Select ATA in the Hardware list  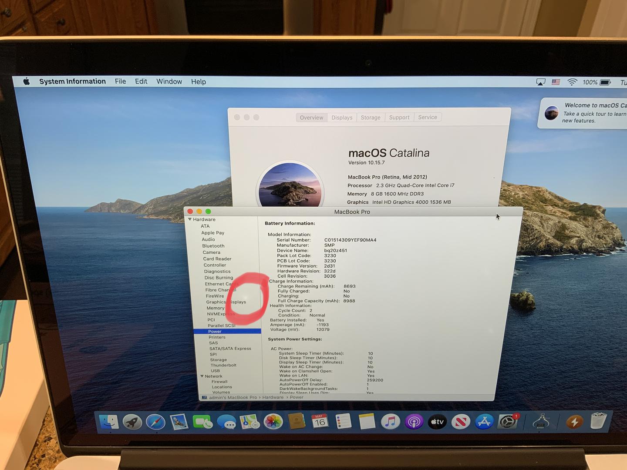pyautogui.click(x=205, y=226)
